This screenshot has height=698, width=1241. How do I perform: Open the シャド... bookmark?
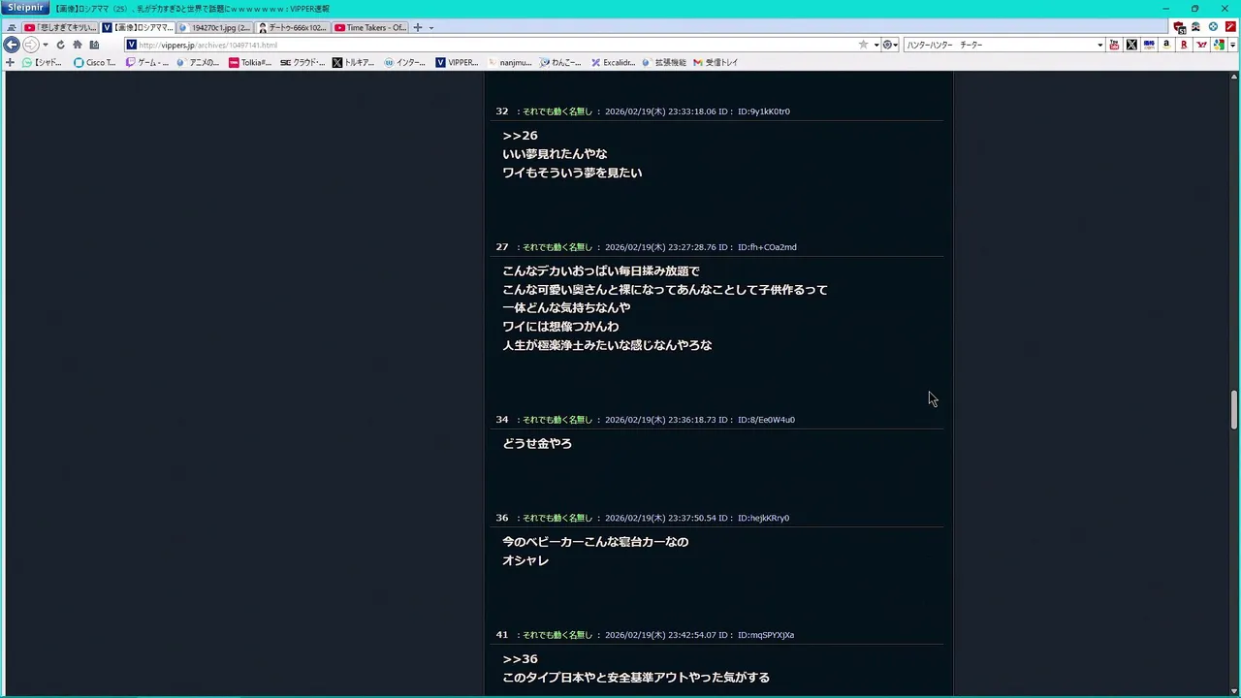point(43,62)
